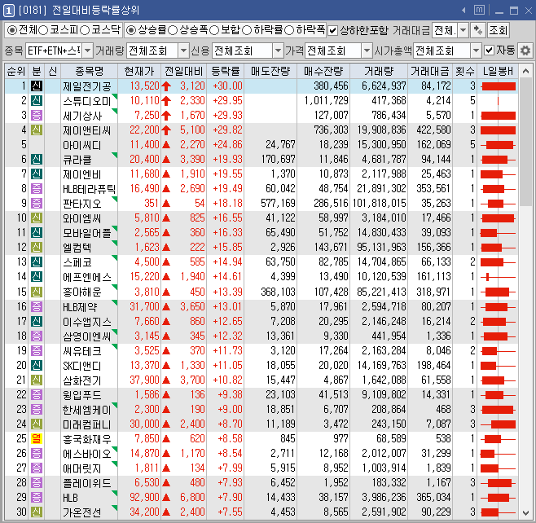The image size is (536, 523).
Task: Sort by the 거래대금 column header
Action: (x=430, y=71)
